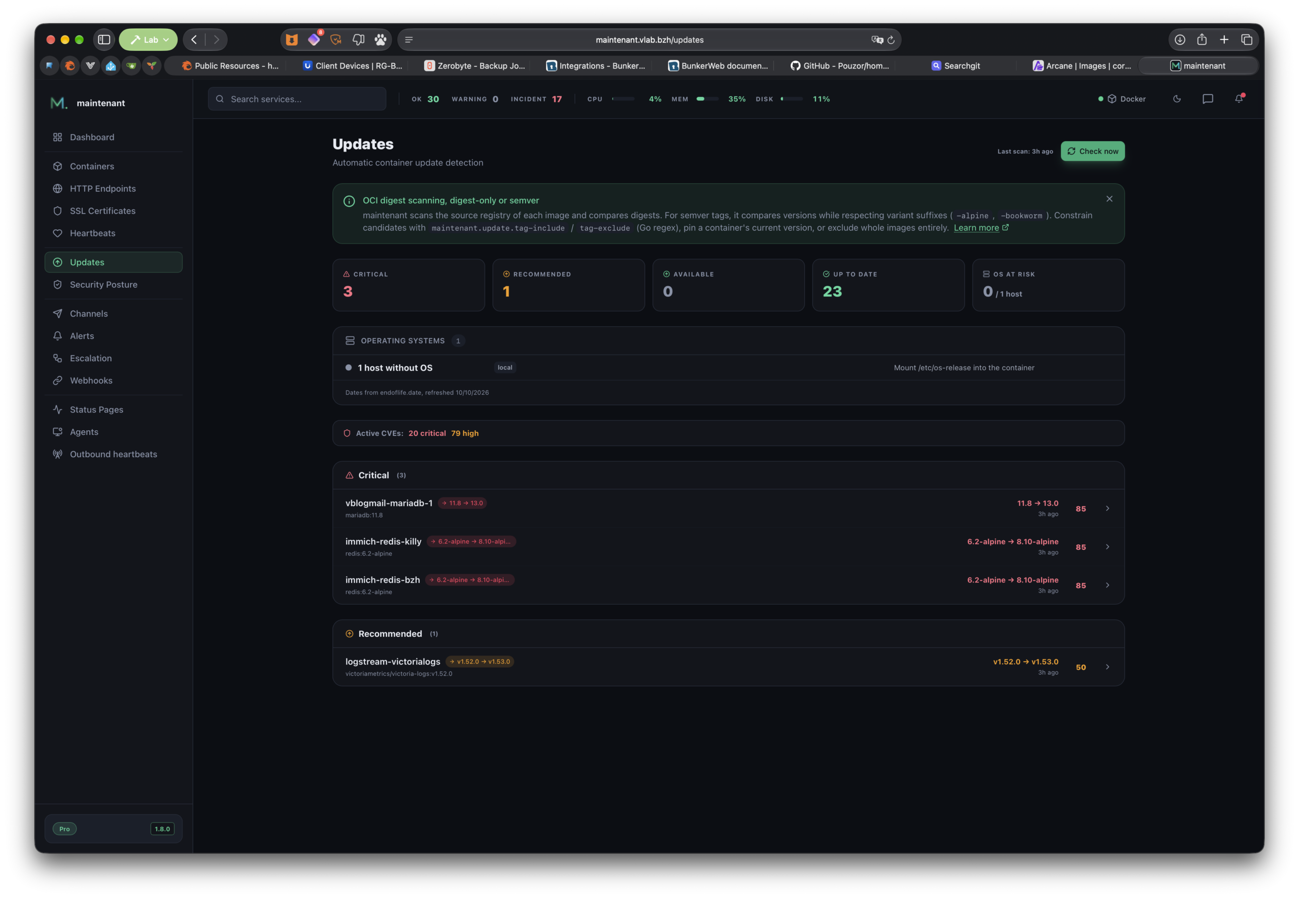Open the feedback chat bubble icon
Screen dimensions: 1299x899
pyautogui.click(x=1208, y=99)
